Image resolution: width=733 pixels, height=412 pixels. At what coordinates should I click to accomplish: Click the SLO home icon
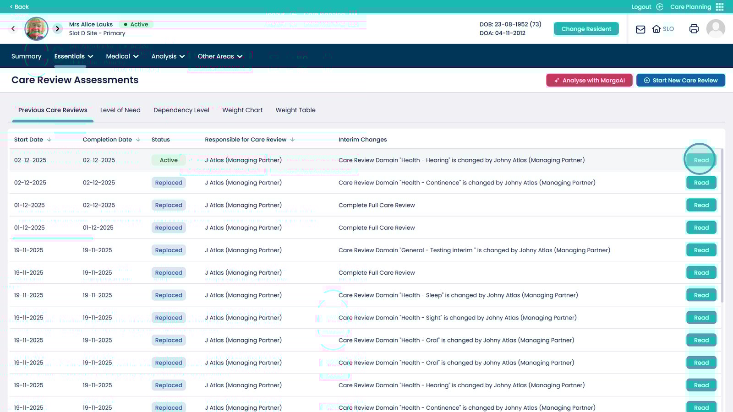(656, 29)
